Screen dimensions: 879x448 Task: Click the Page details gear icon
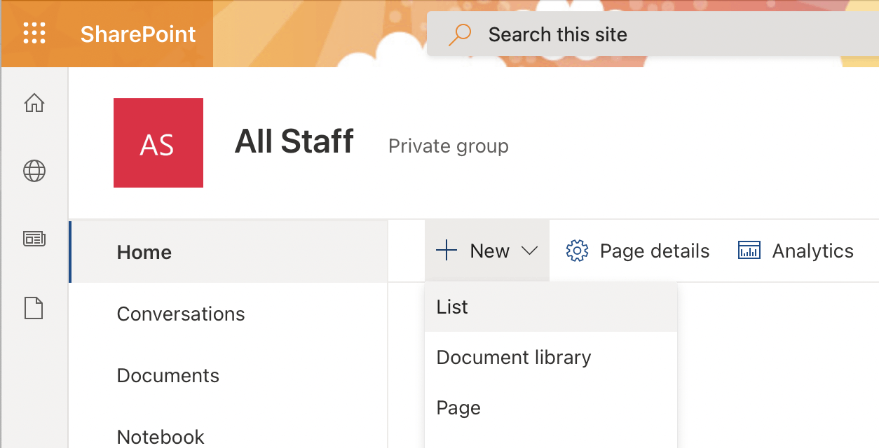577,251
